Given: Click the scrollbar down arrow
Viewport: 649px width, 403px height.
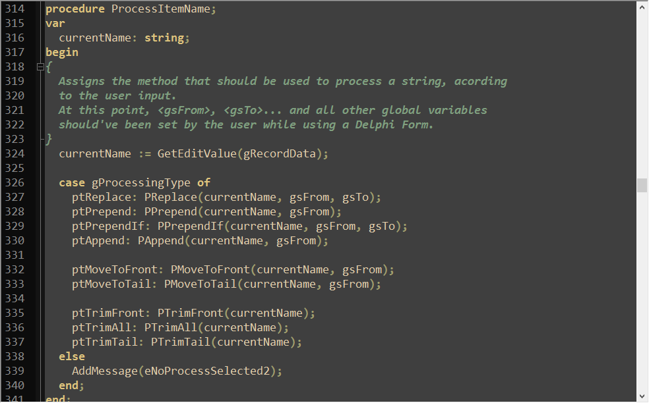Looking at the screenshot, I should click(642, 396).
